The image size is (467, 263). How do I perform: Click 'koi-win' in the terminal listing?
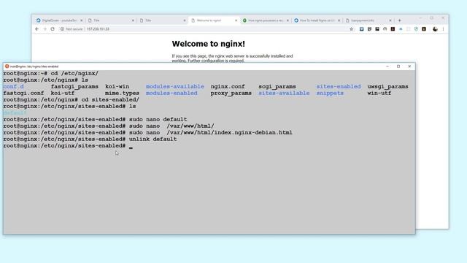point(117,86)
